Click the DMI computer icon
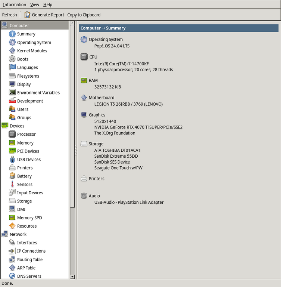Viewport: 281px width, 287px height. click(12, 209)
